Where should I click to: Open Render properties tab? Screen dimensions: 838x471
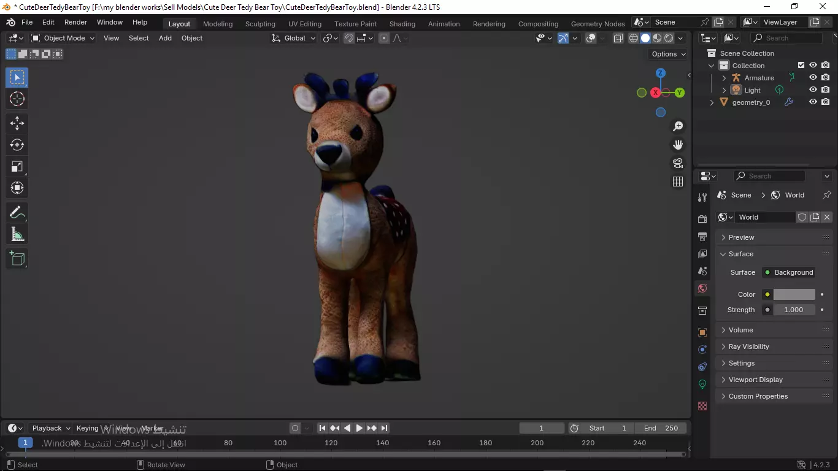click(702, 219)
